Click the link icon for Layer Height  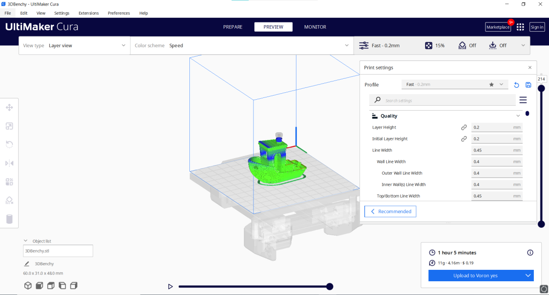pos(463,128)
